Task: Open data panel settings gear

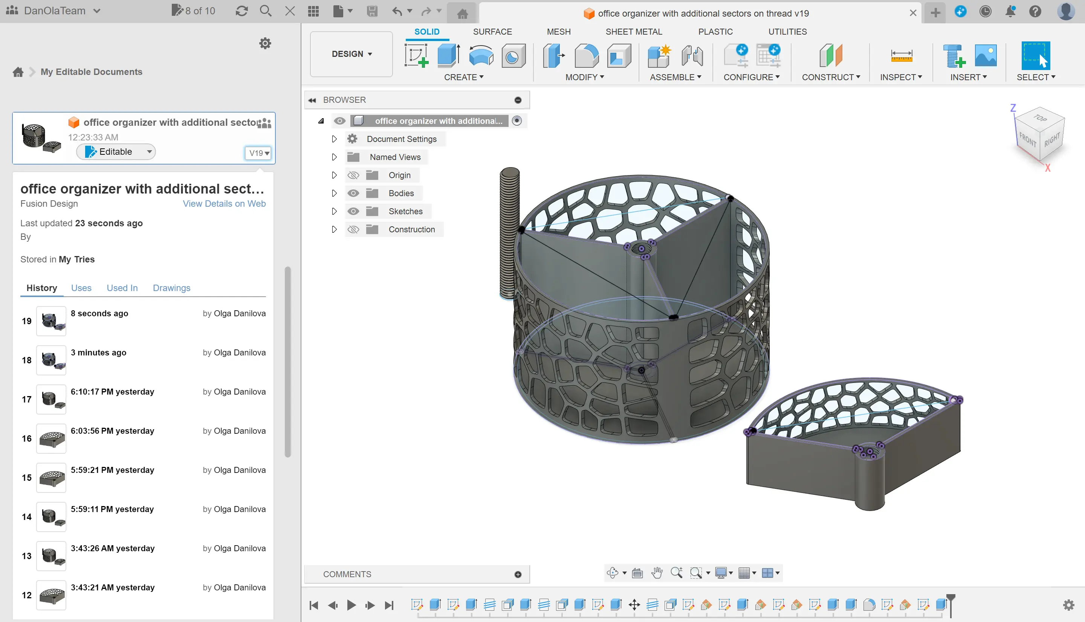Action: click(265, 43)
